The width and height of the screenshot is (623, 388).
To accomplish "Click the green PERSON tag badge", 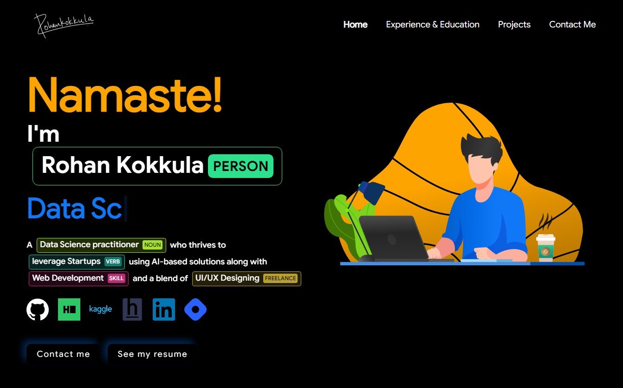I will coord(240,166).
